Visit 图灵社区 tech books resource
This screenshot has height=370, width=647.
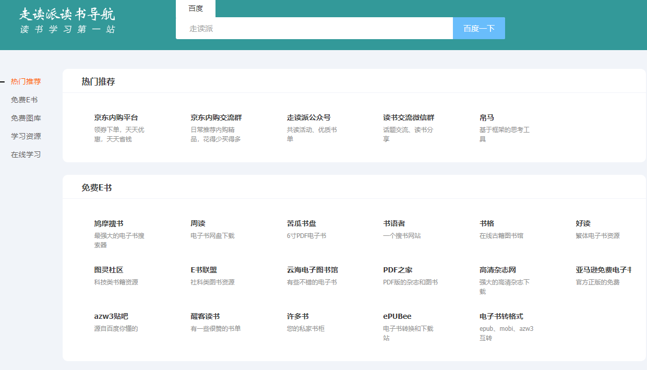pos(109,270)
